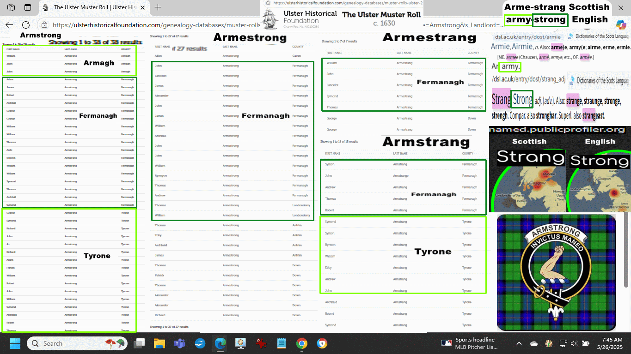This screenshot has height=354, width=631.
Task: Click the Lancelot Armestrang Fermanagh row
Action: pos(404,85)
